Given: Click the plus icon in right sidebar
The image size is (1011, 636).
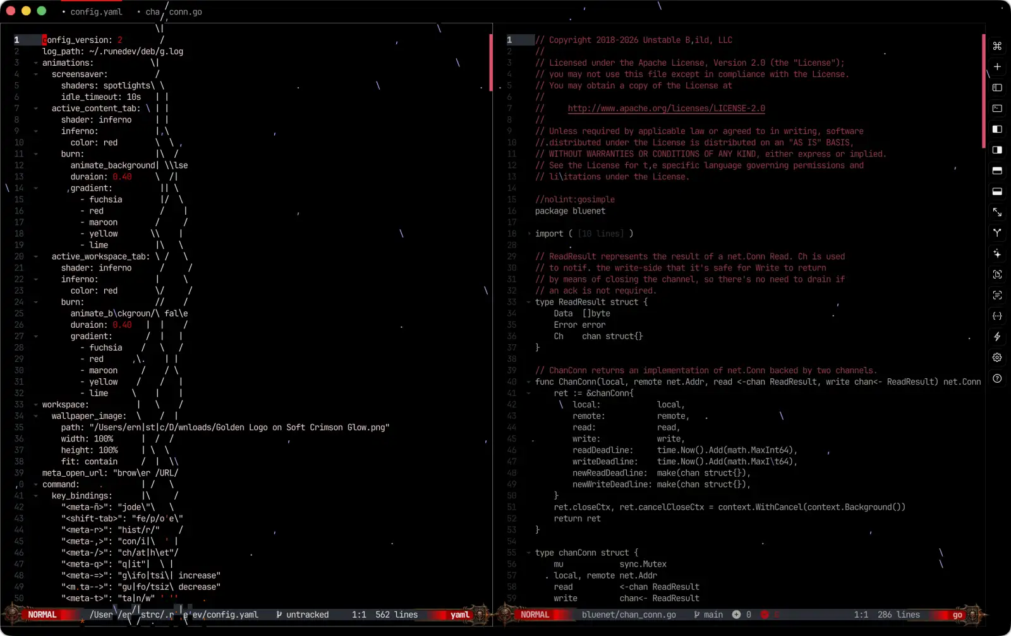Looking at the screenshot, I should point(997,67).
